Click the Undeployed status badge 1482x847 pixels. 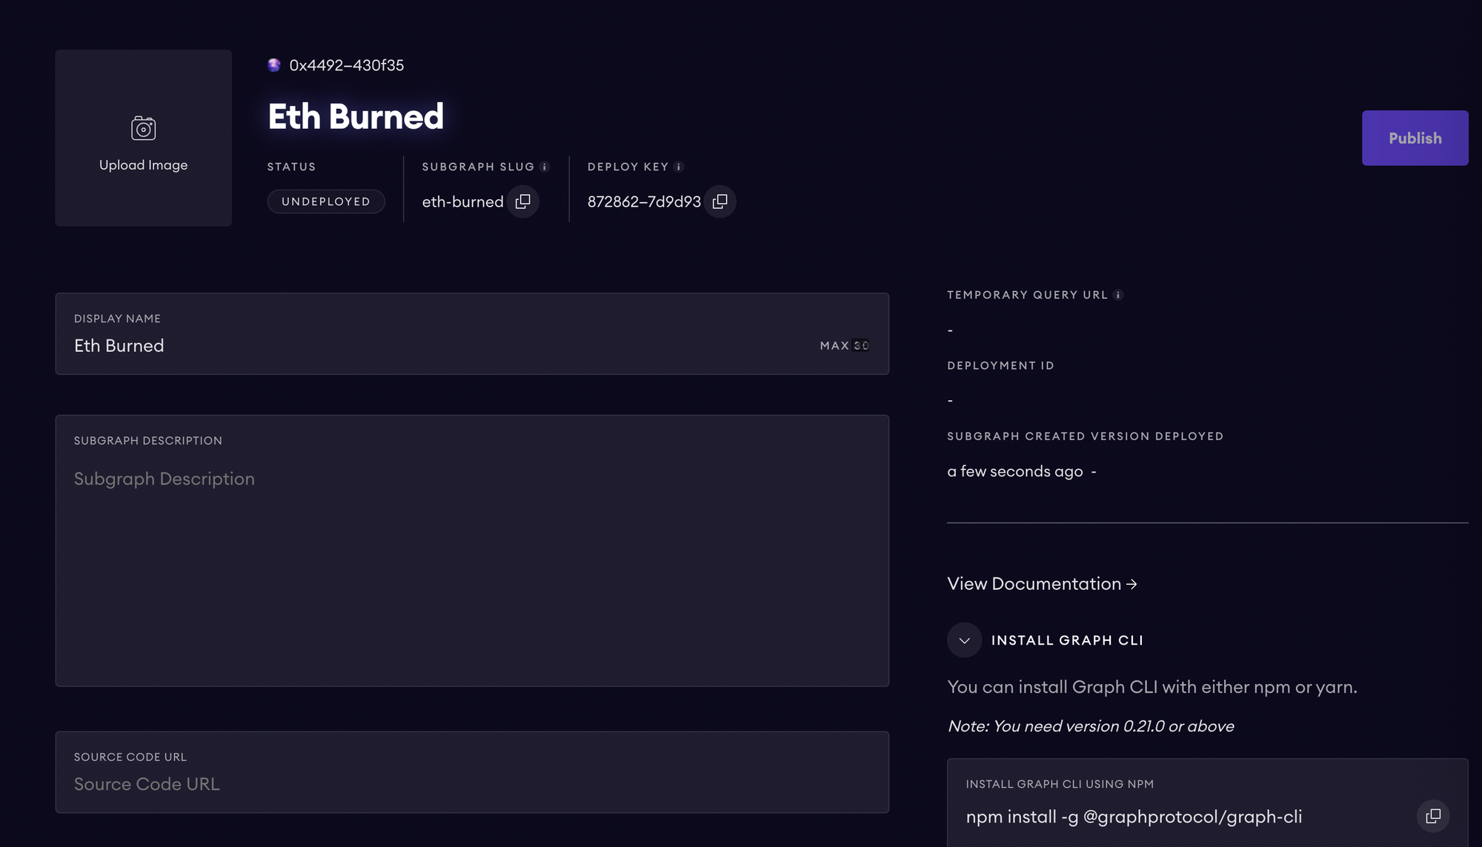point(326,202)
